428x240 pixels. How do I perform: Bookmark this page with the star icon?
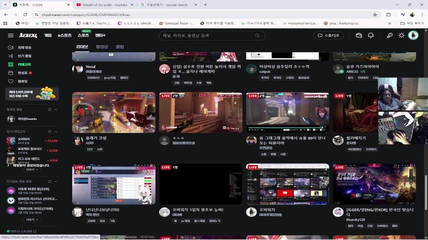(375, 14)
